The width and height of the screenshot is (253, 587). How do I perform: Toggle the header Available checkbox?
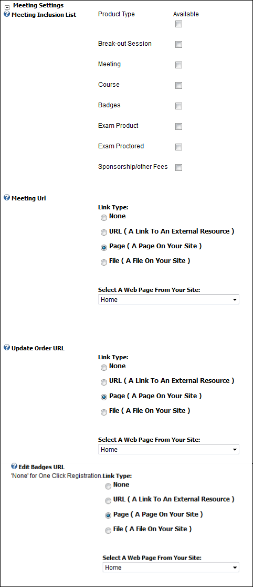pos(178,24)
